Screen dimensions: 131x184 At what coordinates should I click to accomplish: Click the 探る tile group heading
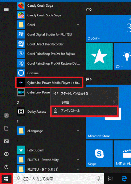point(89,79)
